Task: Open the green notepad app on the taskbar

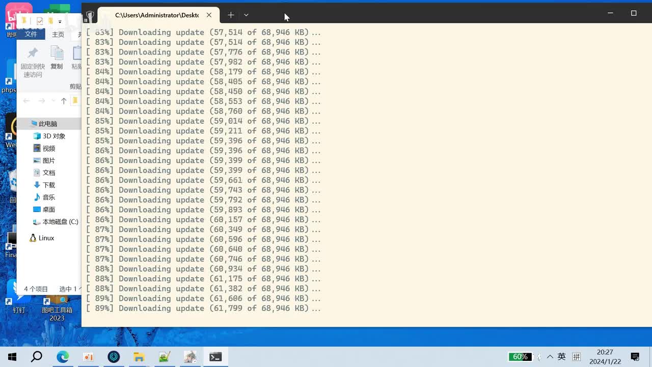Action: coord(165,357)
